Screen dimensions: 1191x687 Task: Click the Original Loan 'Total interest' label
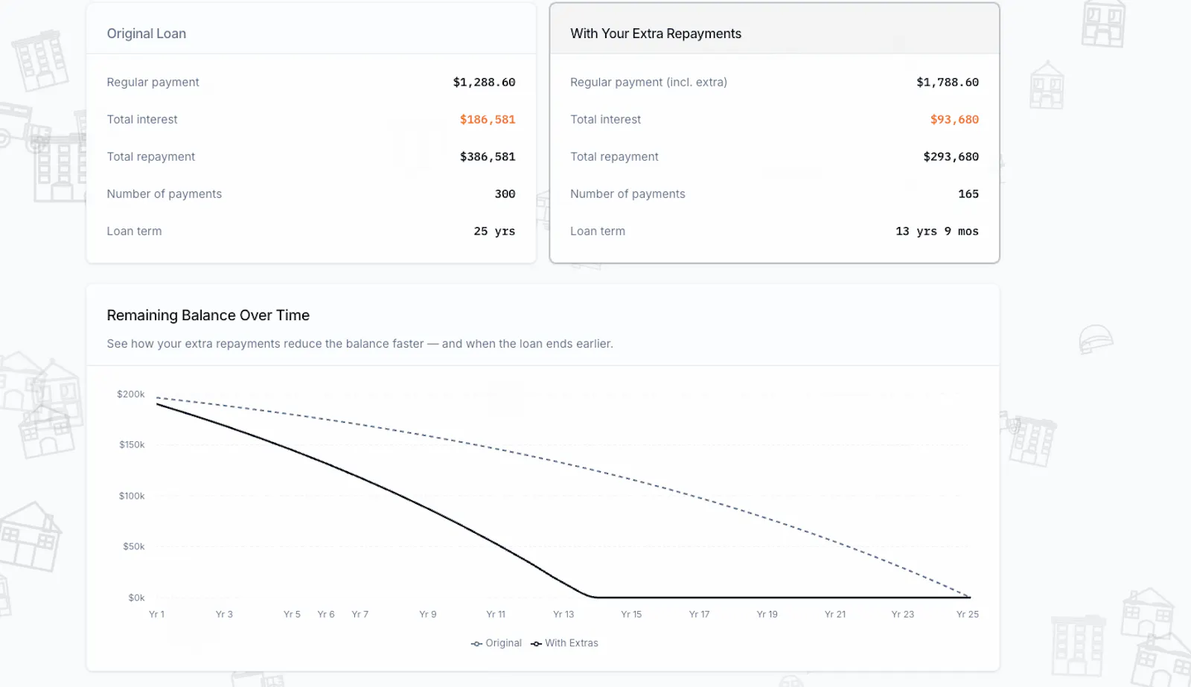(x=142, y=119)
